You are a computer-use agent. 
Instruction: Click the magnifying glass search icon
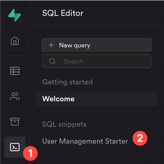click(52, 61)
